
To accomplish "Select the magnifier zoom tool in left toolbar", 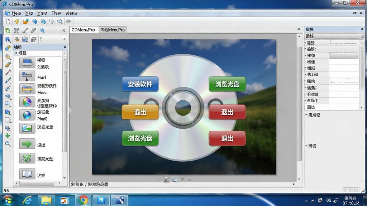I will point(8,144).
